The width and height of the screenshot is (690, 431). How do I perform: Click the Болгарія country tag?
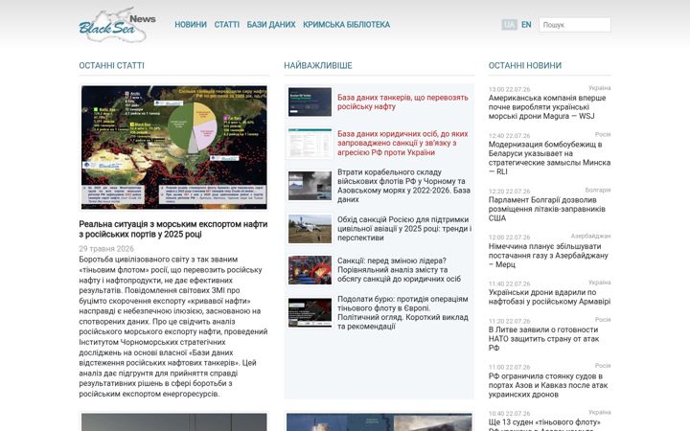598,190
